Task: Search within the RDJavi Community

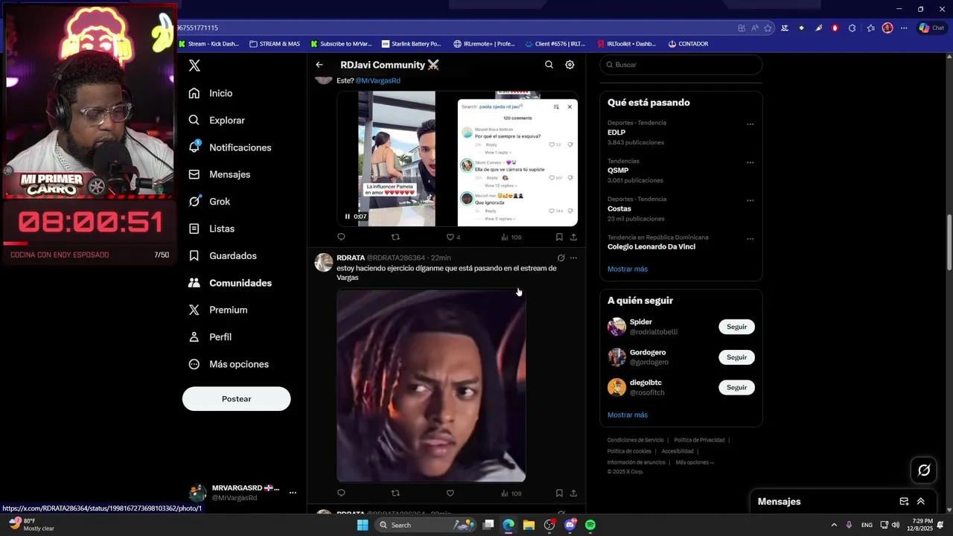Action: click(549, 65)
